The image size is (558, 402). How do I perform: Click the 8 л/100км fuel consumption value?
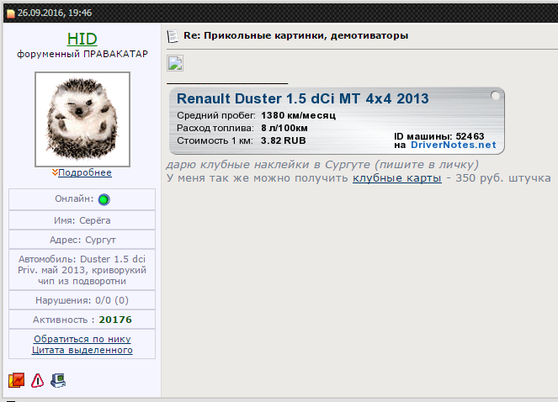pyautogui.click(x=284, y=128)
